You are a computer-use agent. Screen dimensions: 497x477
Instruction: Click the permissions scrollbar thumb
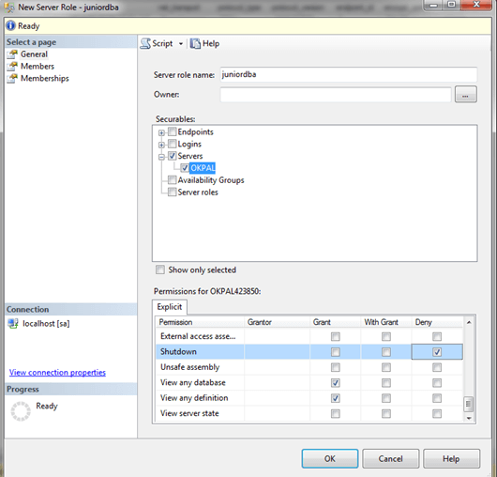coord(469,405)
